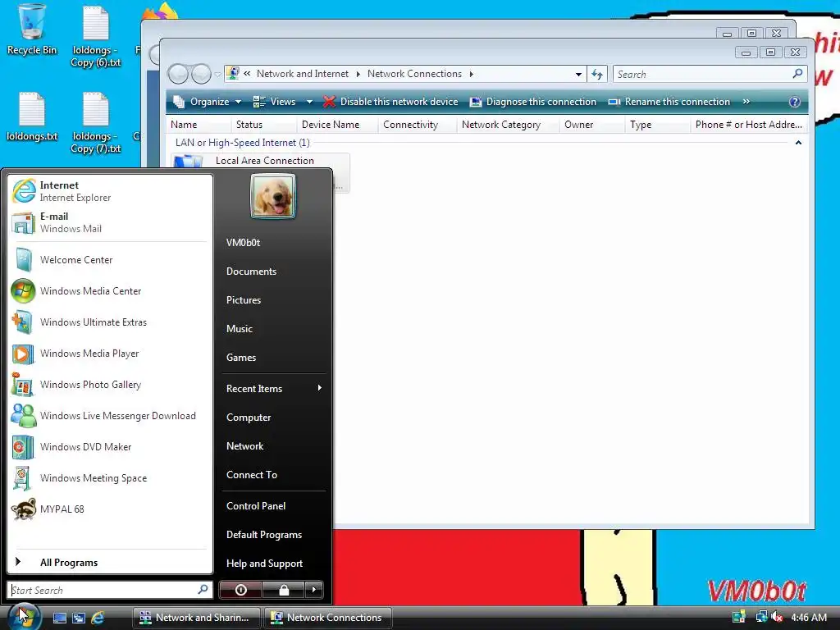The height and width of the screenshot is (630, 840).
Task: Start Windows Media Player
Action: click(110, 353)
